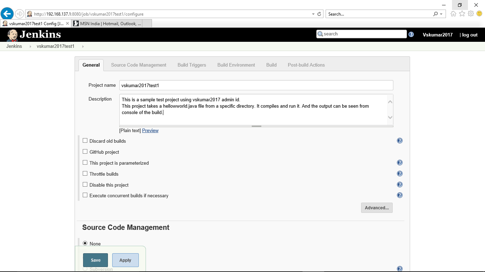Click inside the Project name field
The image size is (485, 272).
pos(256,85)
